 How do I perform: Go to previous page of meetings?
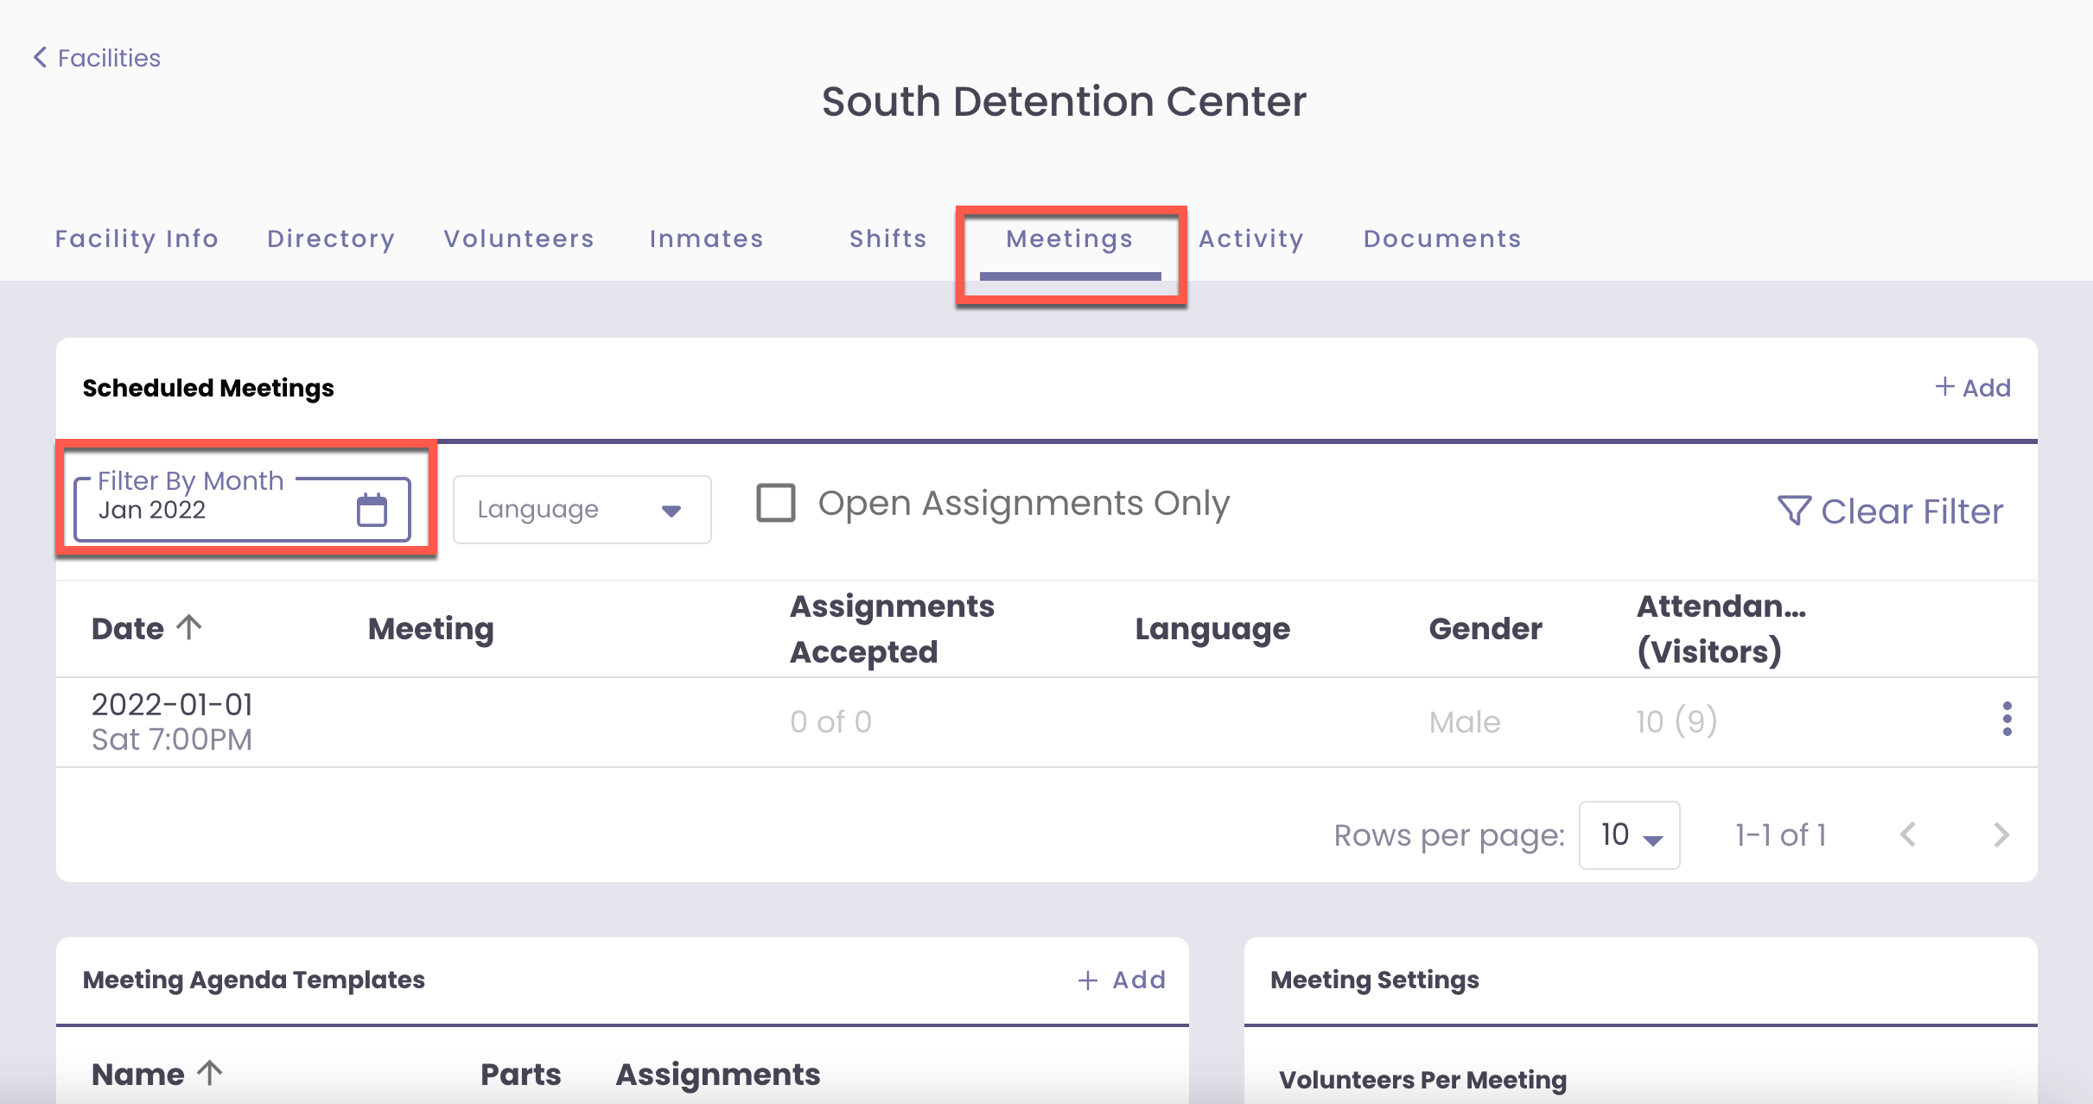(x=1908, y=834)
